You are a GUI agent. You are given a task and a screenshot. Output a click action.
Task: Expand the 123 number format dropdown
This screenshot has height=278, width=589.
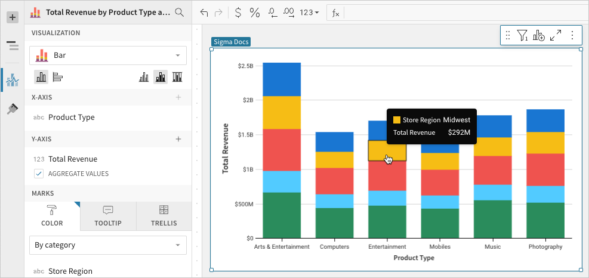coord(309,13)
